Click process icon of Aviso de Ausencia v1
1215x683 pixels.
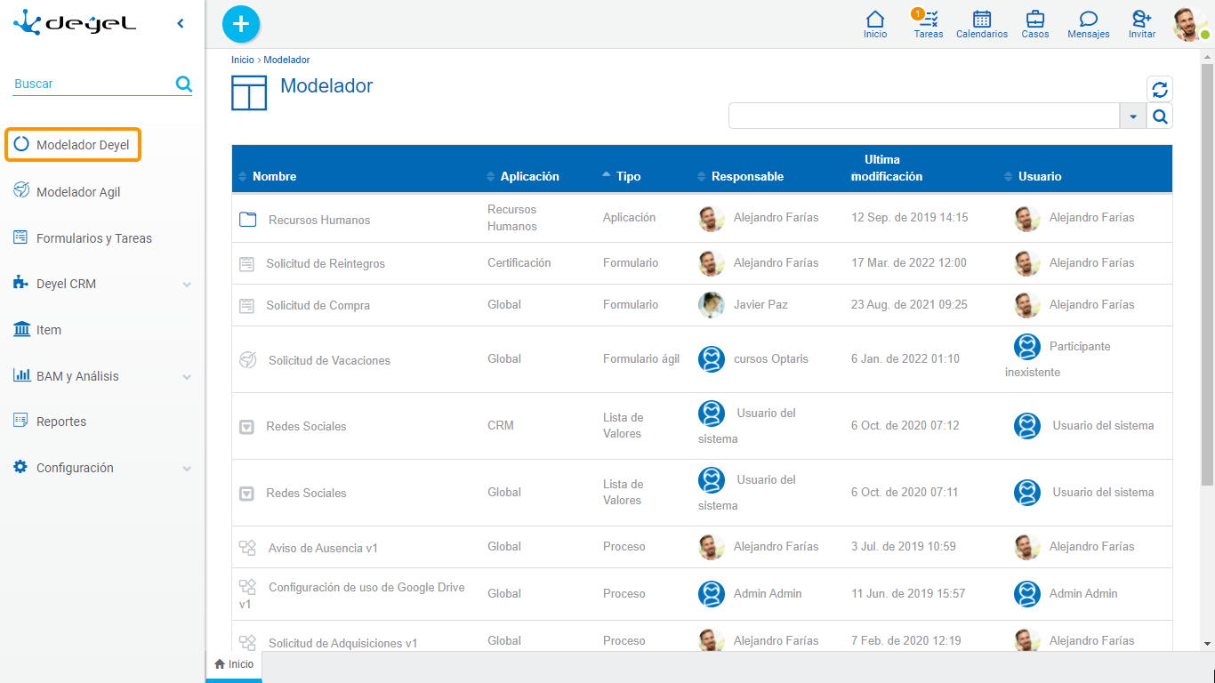tap(248, 548)
